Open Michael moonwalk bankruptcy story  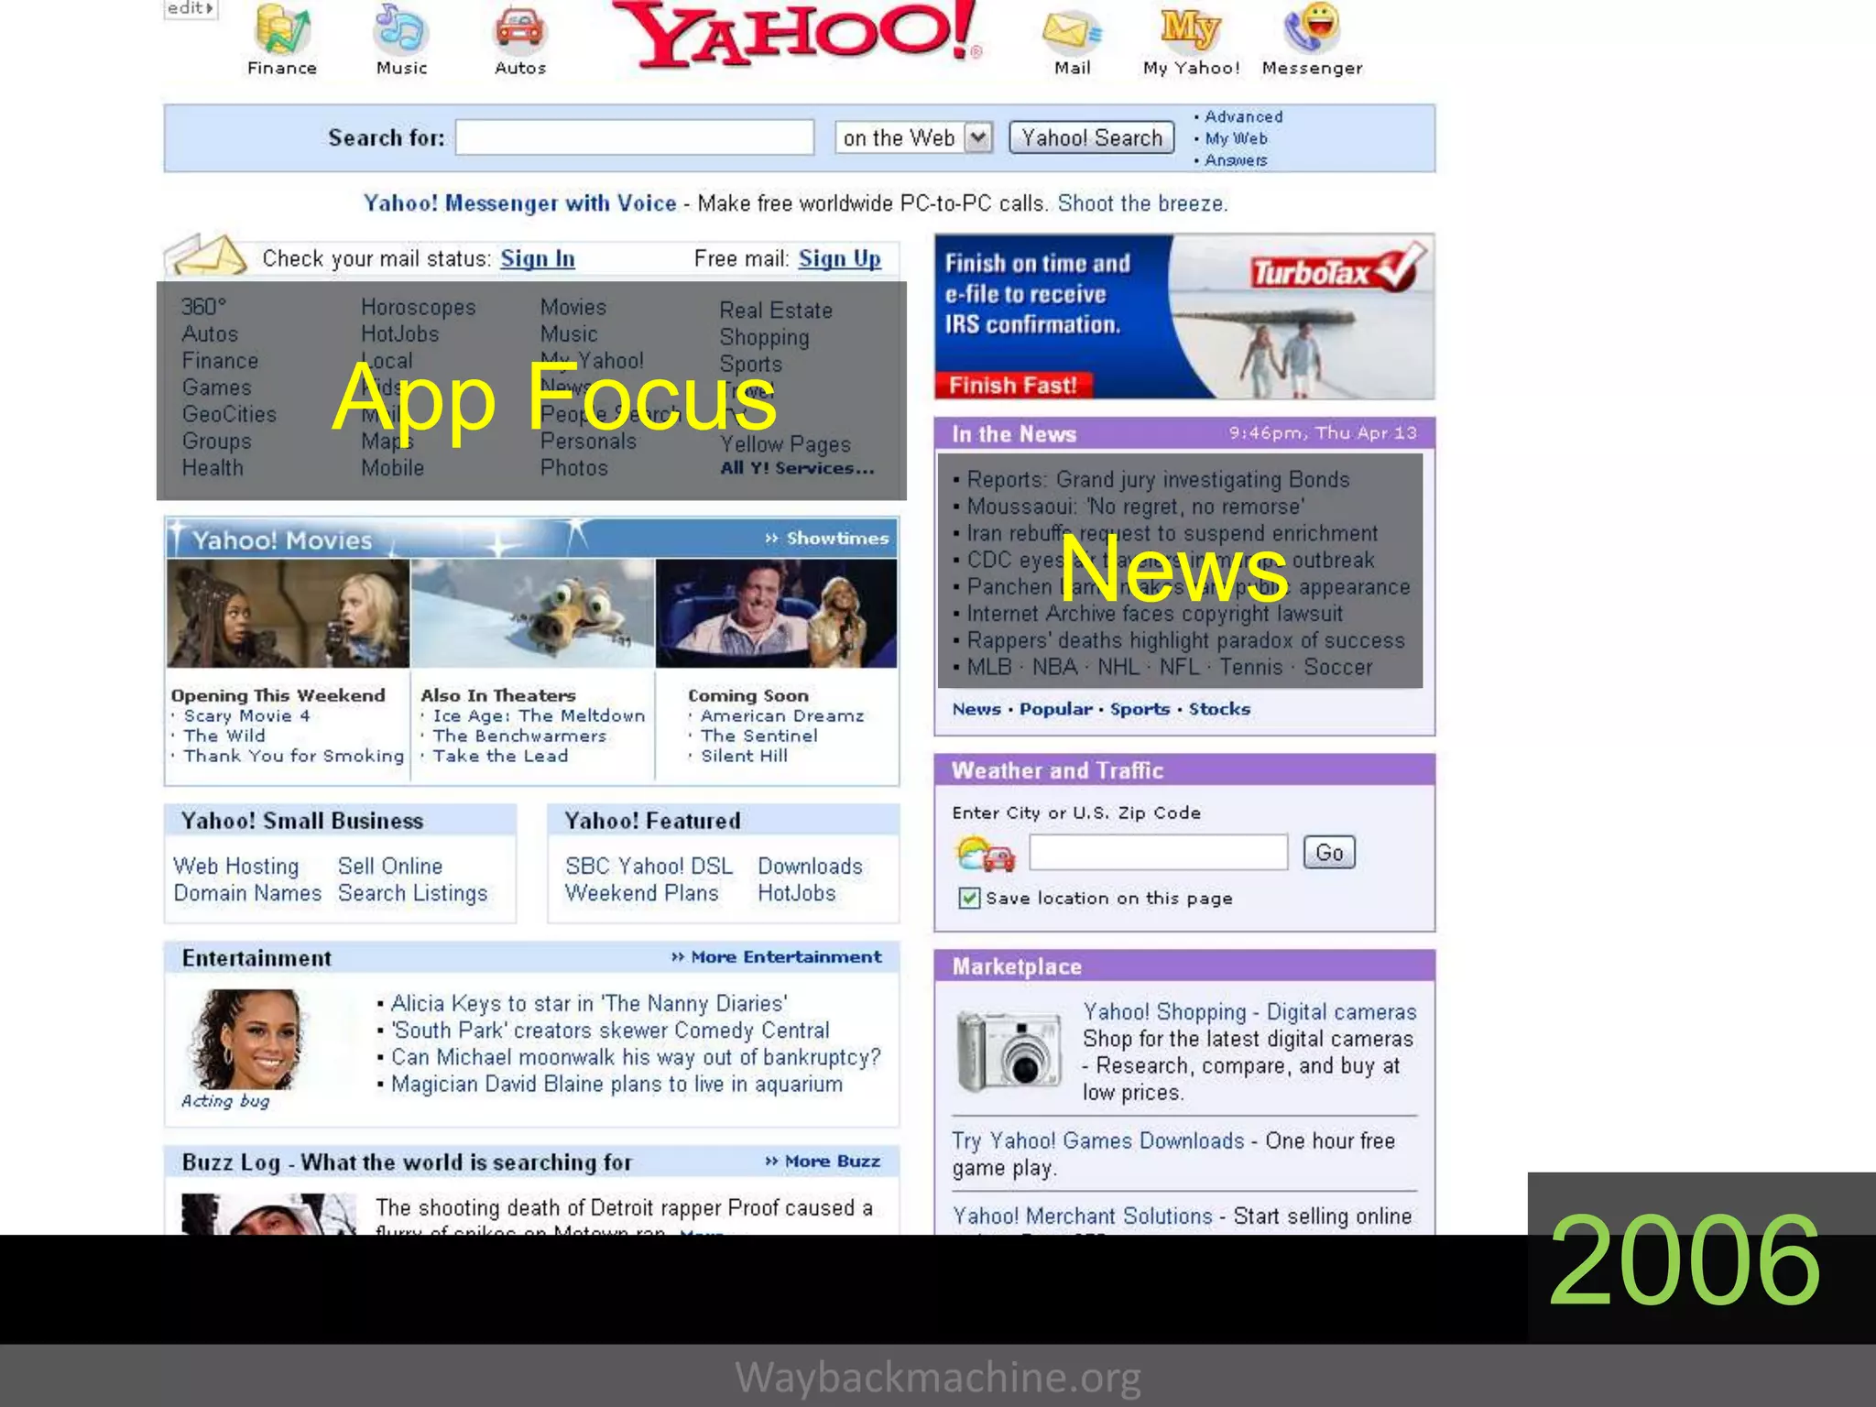coord(636,1058)
